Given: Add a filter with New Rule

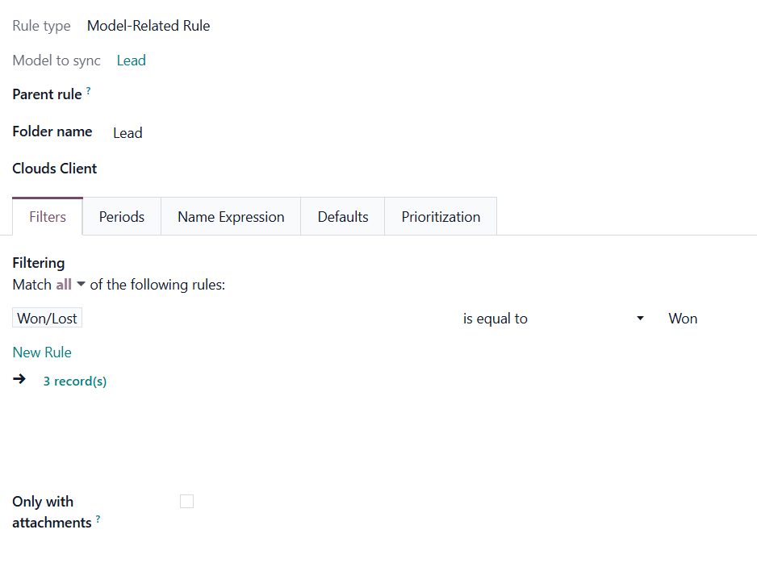Looking at the screenshot, I should (42, 352).
